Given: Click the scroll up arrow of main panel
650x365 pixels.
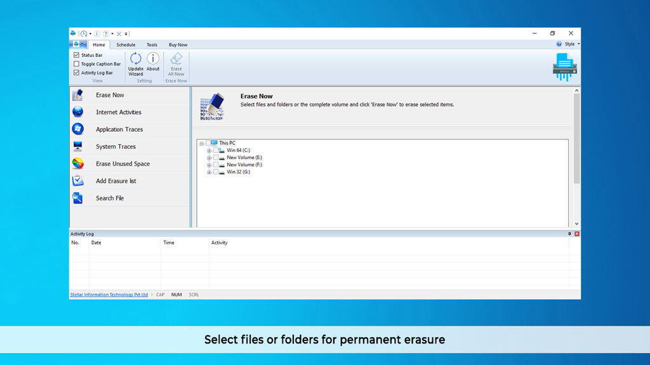Looking at the screenshot, I should point(576,91).
